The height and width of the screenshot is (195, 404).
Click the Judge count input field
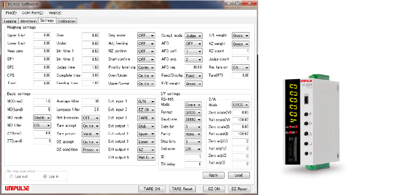click(x=241, y=60)
